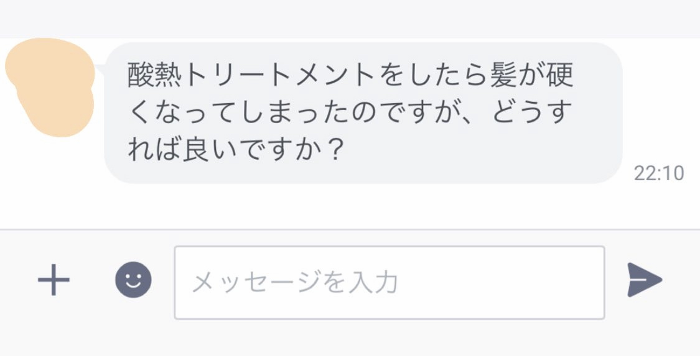
Task: Click the empty chat area below the bubble
Action: coord(348,206)
